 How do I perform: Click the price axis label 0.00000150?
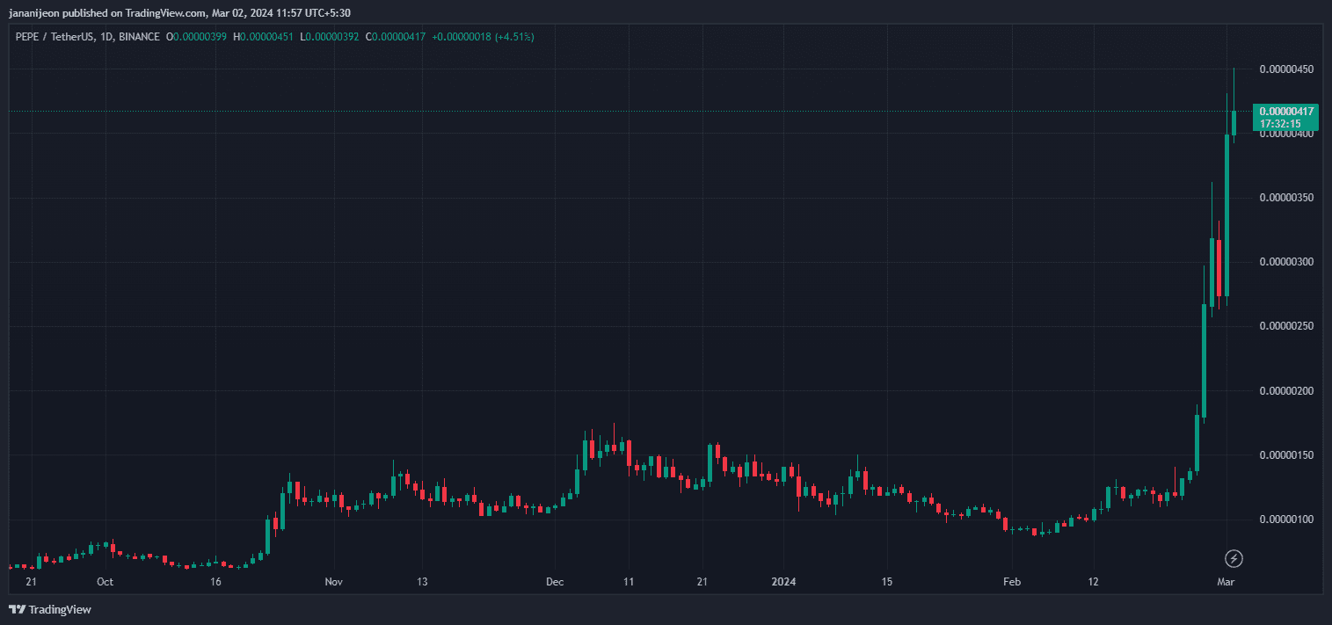tap(1286, 455)
